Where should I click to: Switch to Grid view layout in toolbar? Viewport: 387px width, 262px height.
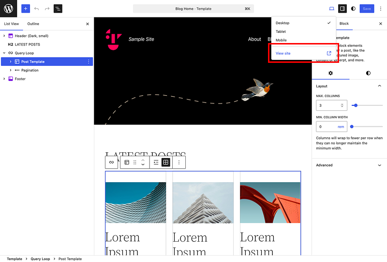(x=166, y=162)
